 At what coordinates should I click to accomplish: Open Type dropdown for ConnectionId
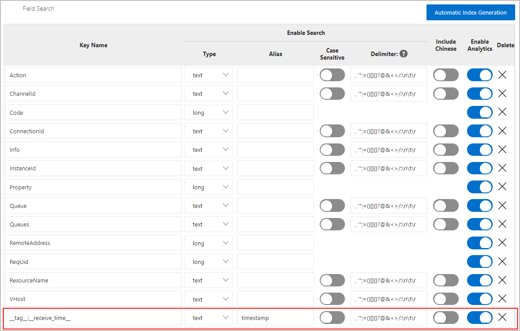(x=209, y=131)
